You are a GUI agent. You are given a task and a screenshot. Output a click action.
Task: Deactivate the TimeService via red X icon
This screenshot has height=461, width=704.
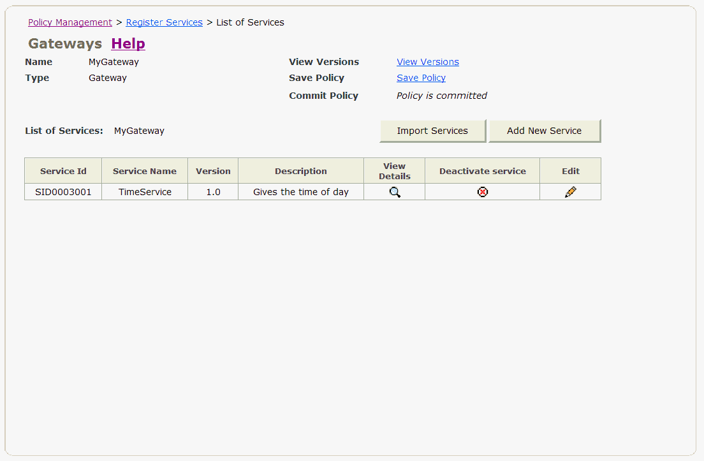pyautogui.click(x=483, y=192)
